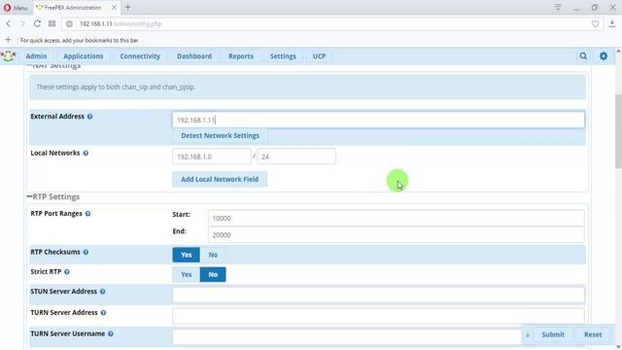
Task: Open a new browser tab
Action: (127, 7)
